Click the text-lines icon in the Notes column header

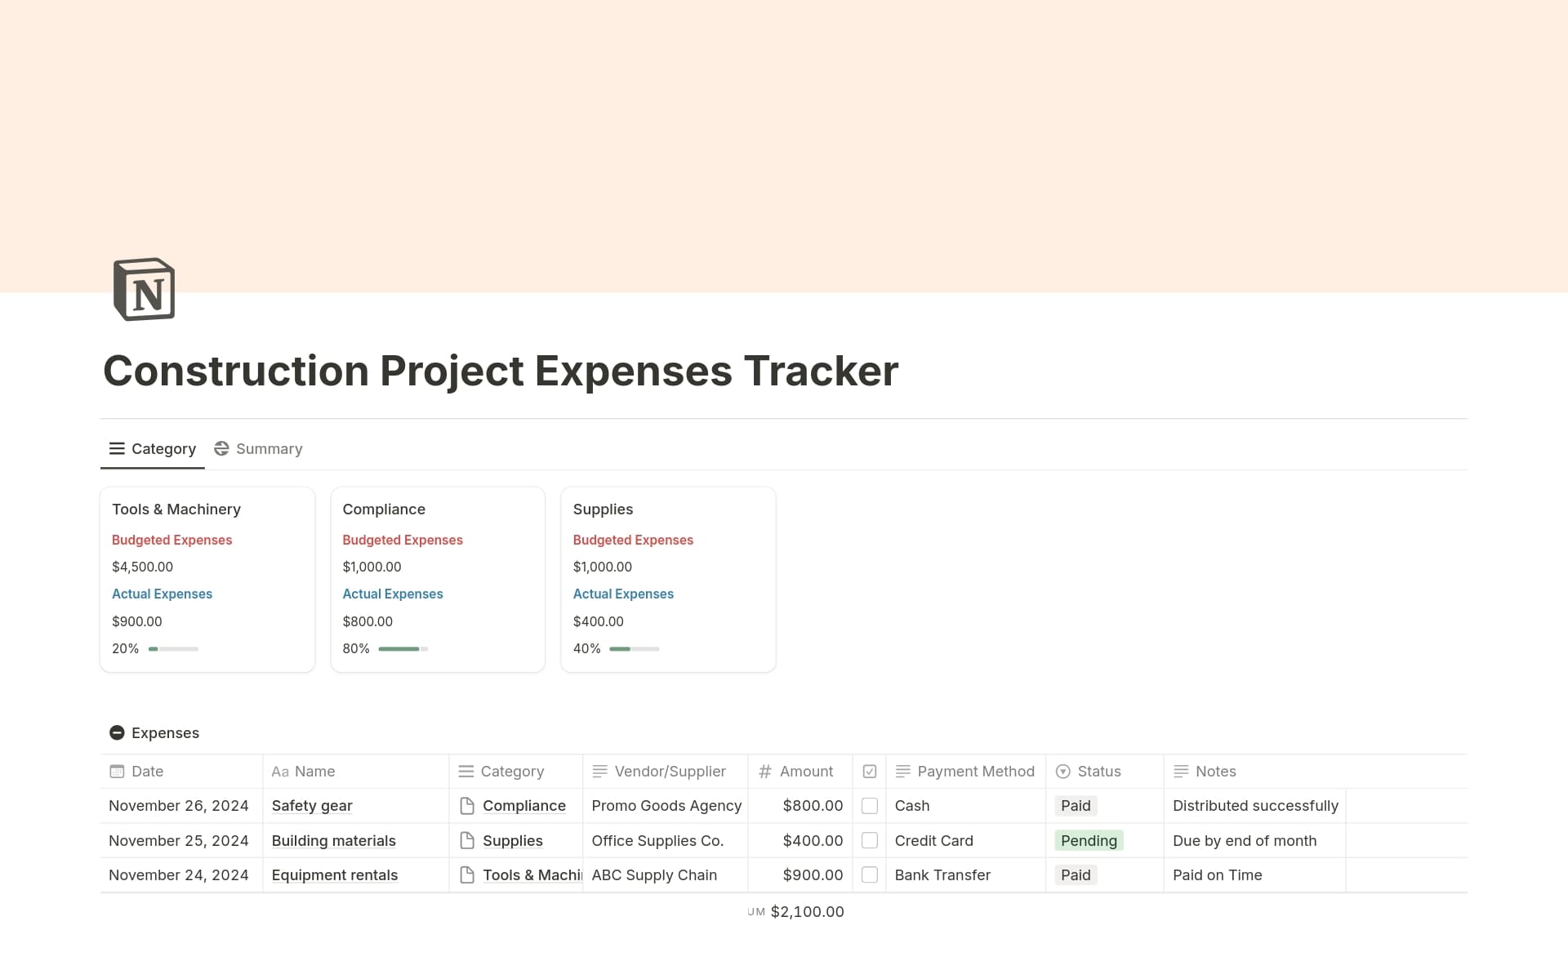point(1181,771)
